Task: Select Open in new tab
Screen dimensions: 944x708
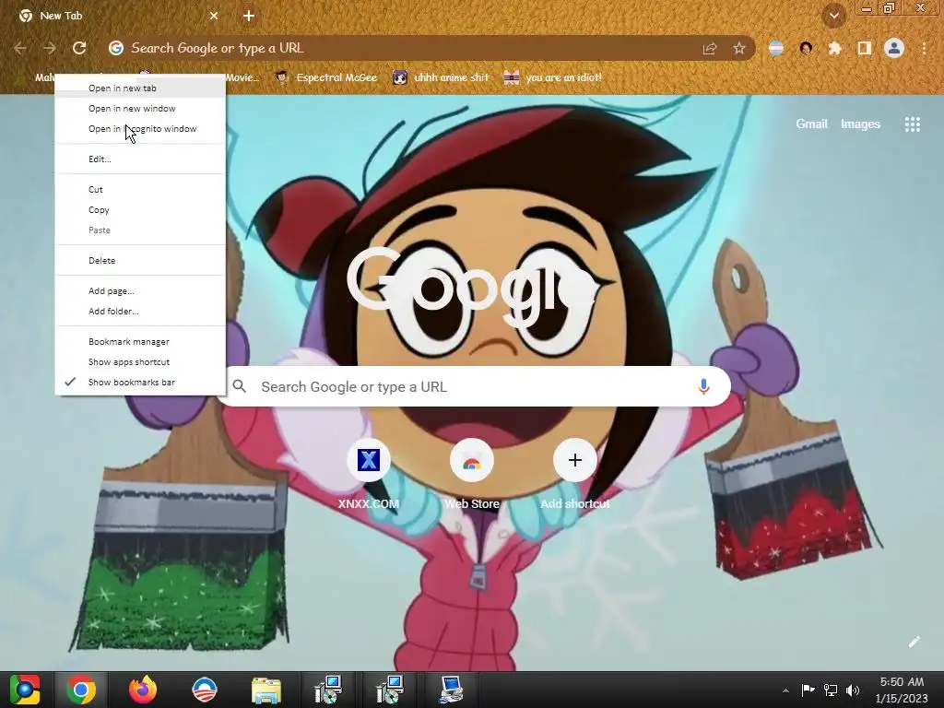Action: point(140,88)
